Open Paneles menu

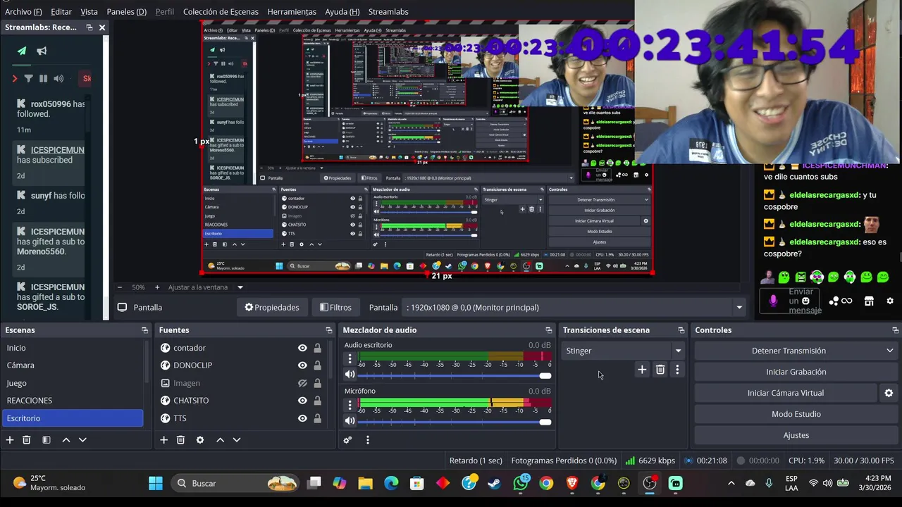(x=127, y=12)
